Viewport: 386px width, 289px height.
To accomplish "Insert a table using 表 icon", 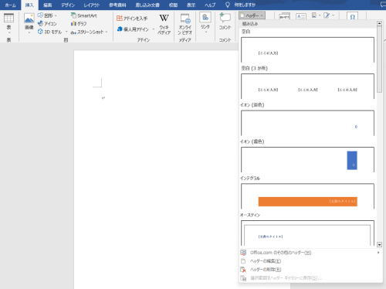I will click(8, 23).
